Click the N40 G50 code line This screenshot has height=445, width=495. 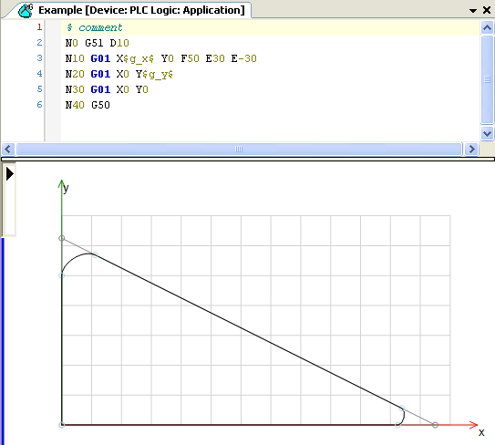point(88,105)
